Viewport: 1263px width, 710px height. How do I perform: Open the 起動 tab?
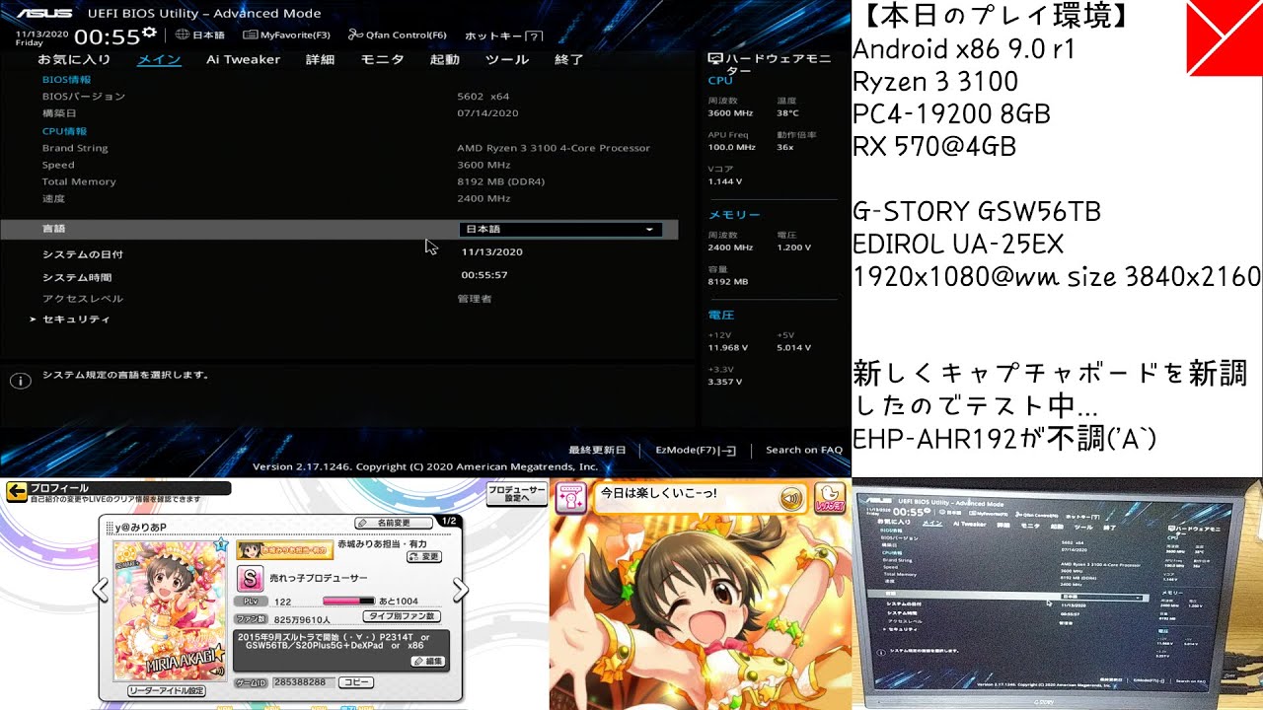coord(444,59)
